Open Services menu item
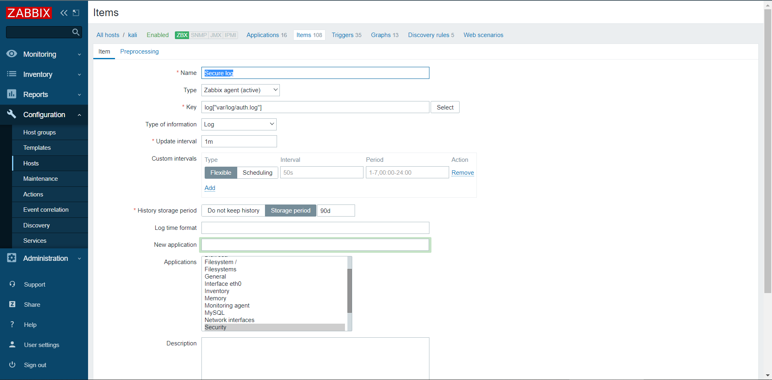Viewport: 772px width, 380px height. pos(50,241)
